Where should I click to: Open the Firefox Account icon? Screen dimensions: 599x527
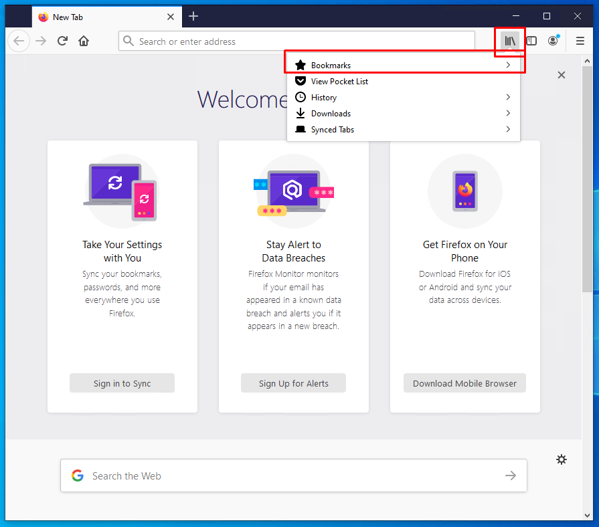[x=553, y=40]
